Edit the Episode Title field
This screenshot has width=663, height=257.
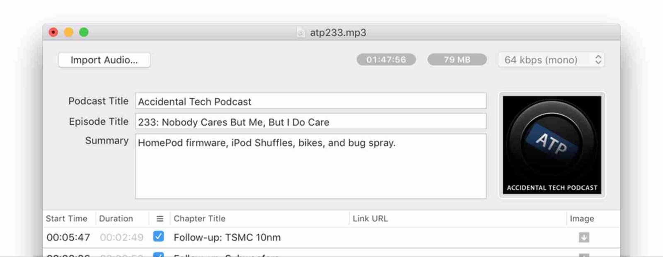click(310, 121)
